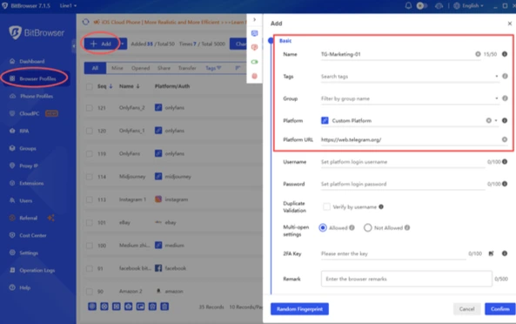Click the window-arrange icon in bottom toolbar

click(140, 307)
